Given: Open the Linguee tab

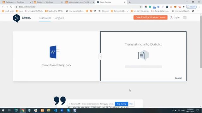Looking at the screenshot, I should coord(59,18).
